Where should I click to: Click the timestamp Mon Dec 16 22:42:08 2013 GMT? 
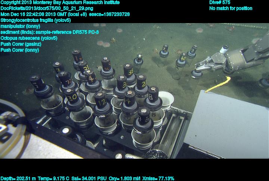click(34, 15)
